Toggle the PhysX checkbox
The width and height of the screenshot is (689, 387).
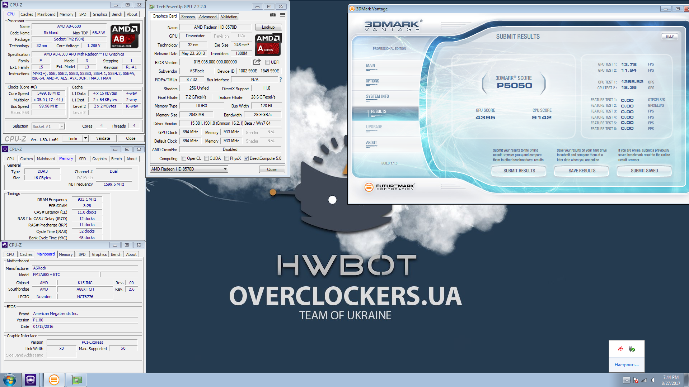tap(226, 158)
